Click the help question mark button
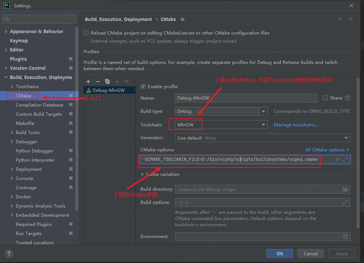Image resolution: width=364 pixels, height=263 pixels. coord(9,253)
